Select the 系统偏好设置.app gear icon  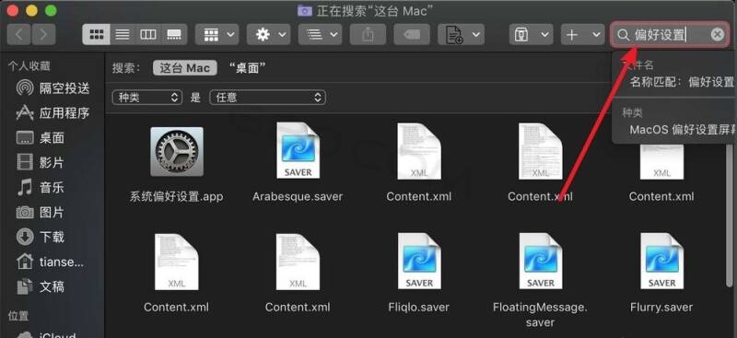coord(177,151)
